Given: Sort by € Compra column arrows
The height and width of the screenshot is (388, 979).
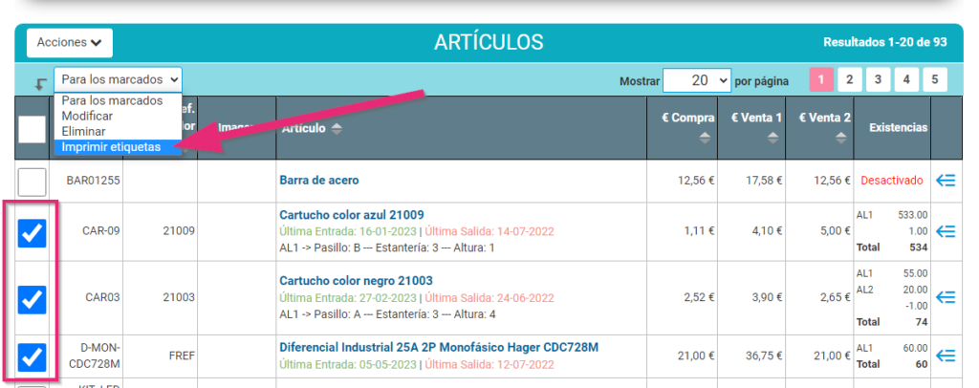Looking at the screenshot, I should [705, 138].
